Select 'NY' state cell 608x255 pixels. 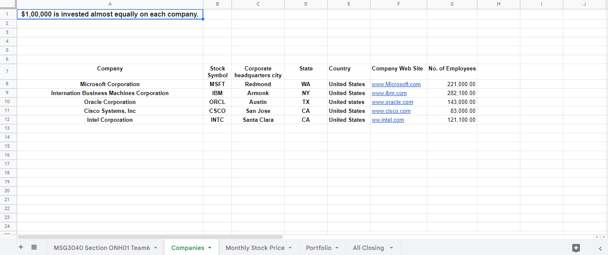(306, 93)
